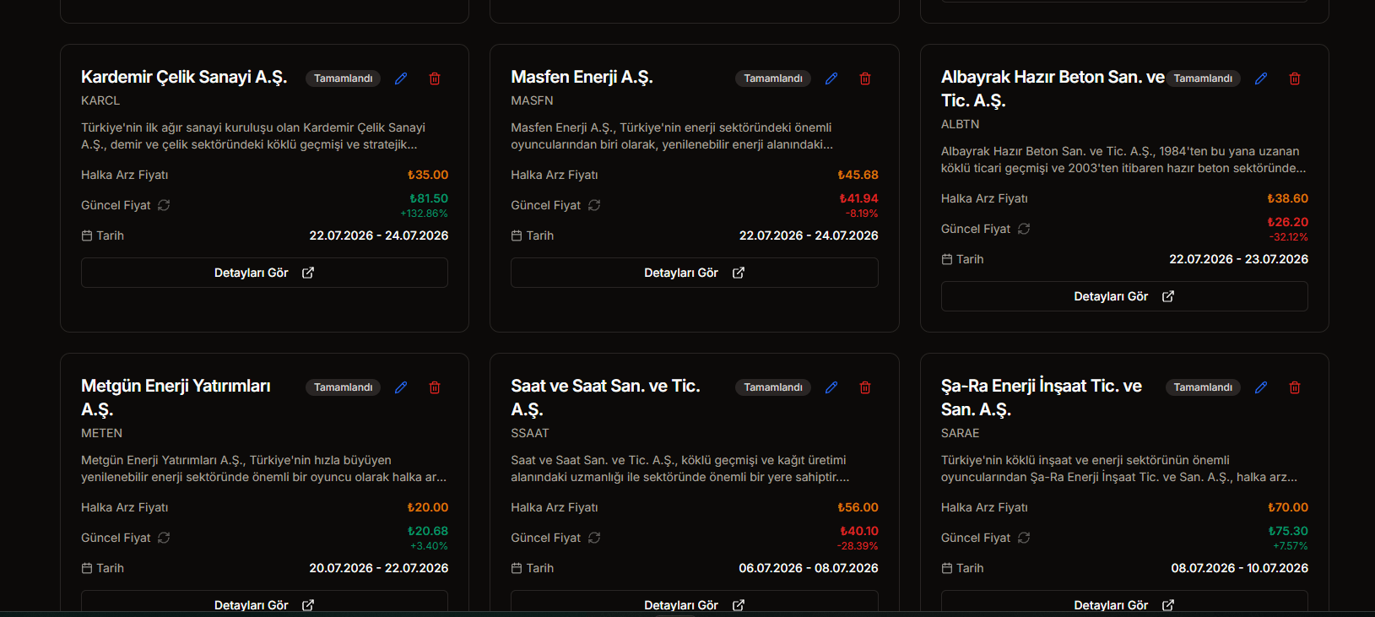
Task: Select the MASFN ticker symbol
Action: coord(532,100)
